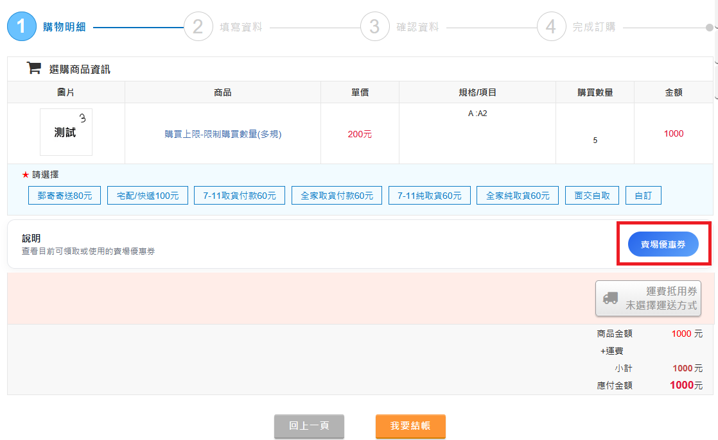The width and height of the screenshot is (718, 440).
Task: Click 回上一頁 to go back
Action: [x=309, y=426]
